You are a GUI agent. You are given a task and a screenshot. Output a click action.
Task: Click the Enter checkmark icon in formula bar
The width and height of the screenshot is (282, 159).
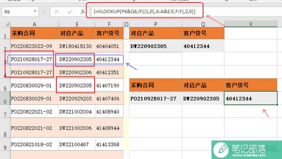click(x=70, y=12)
